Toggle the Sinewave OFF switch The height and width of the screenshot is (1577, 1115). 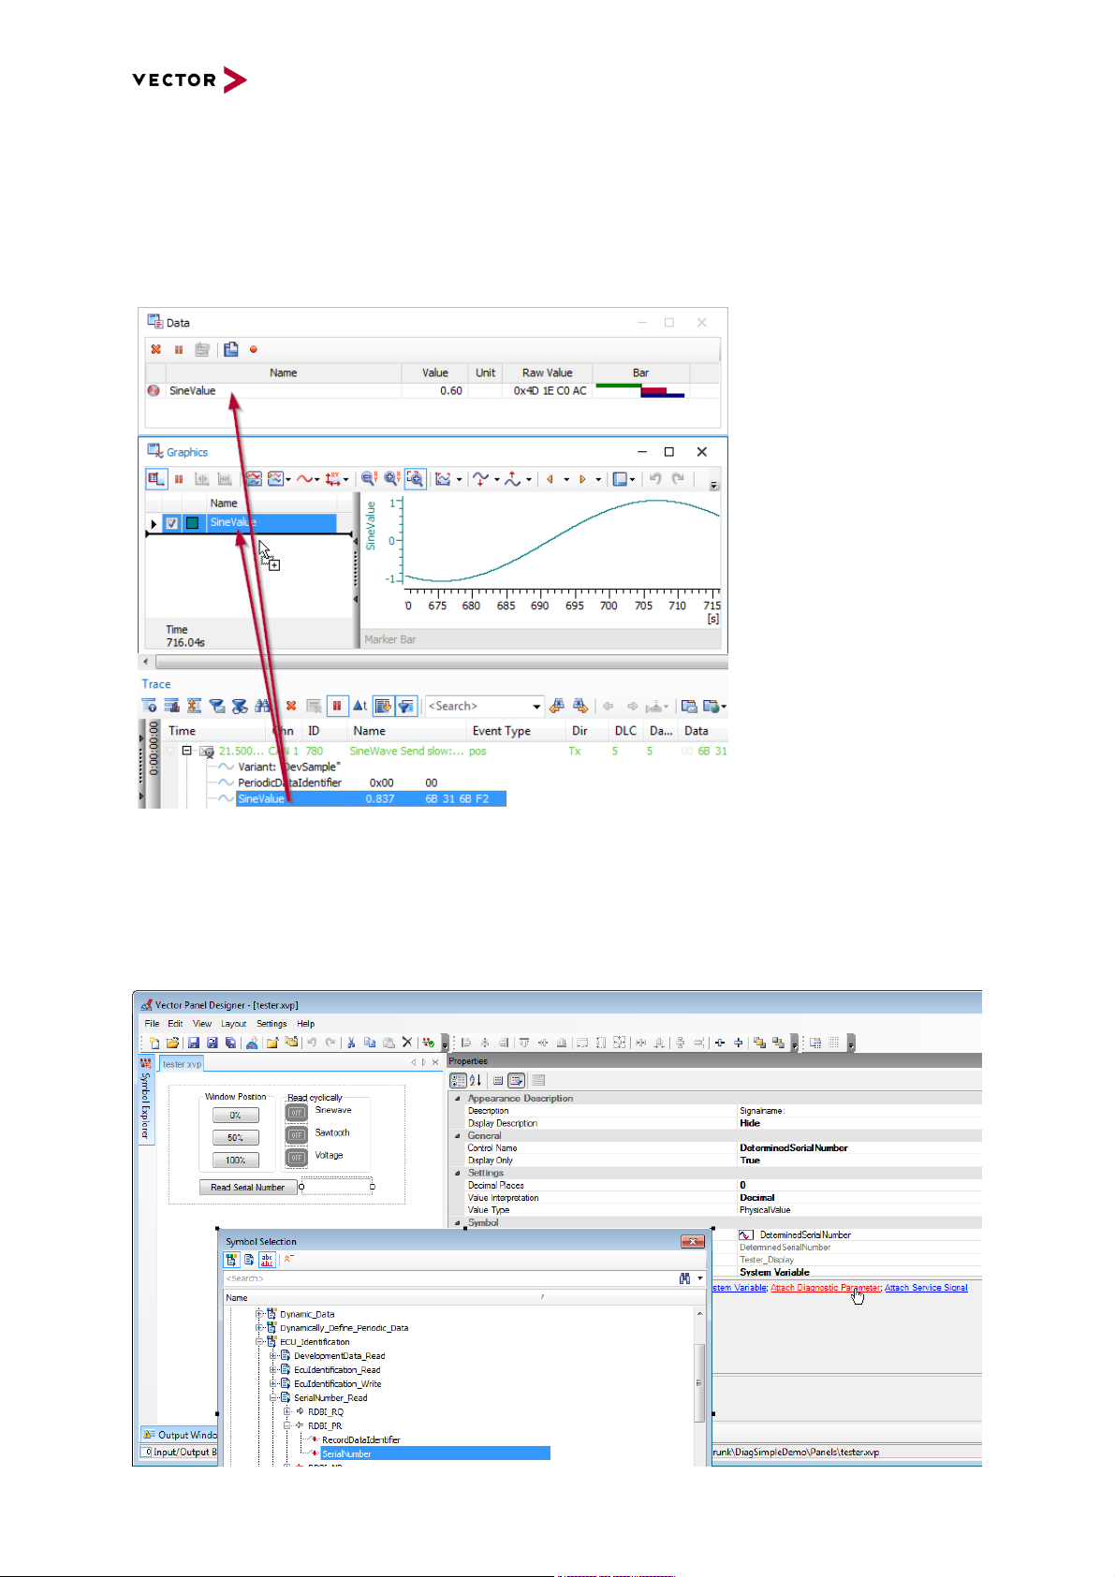(x=297, y=1113)
